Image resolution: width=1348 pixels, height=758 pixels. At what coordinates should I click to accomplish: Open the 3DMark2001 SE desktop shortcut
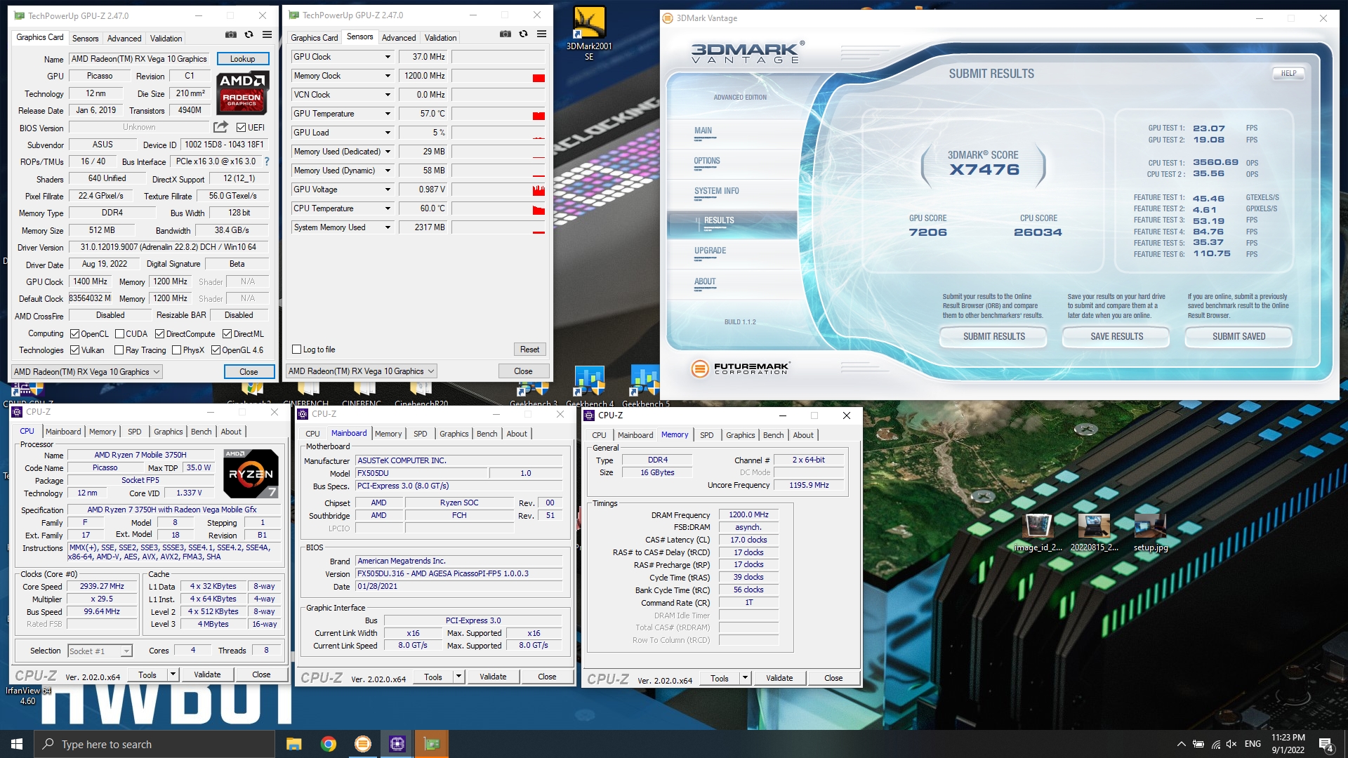coord(589,33)
